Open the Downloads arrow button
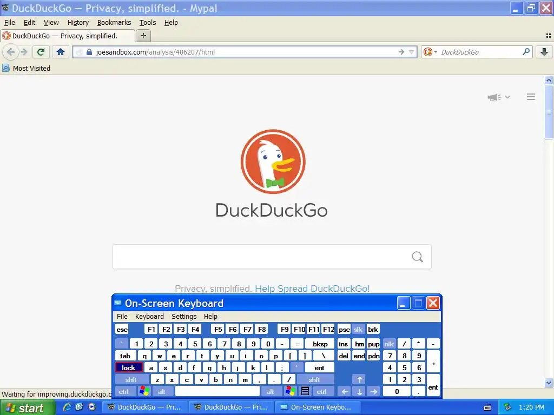554x415 pixels. (x=544, y=52)
